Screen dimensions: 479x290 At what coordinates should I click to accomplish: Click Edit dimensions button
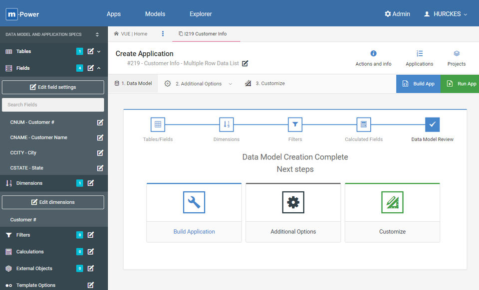pyautogui.click(x=53, y=202)
